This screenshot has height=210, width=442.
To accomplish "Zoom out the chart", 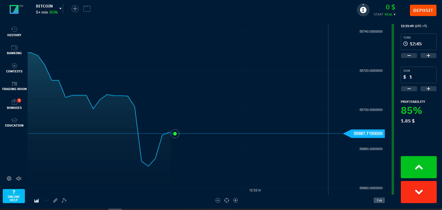I will (218, 200).
